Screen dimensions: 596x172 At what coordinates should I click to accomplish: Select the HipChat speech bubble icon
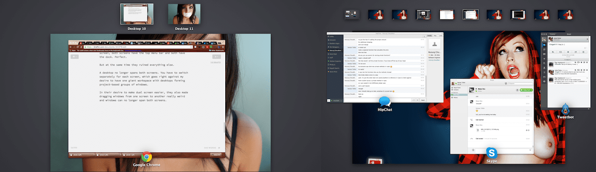click(x=385, y=102)
